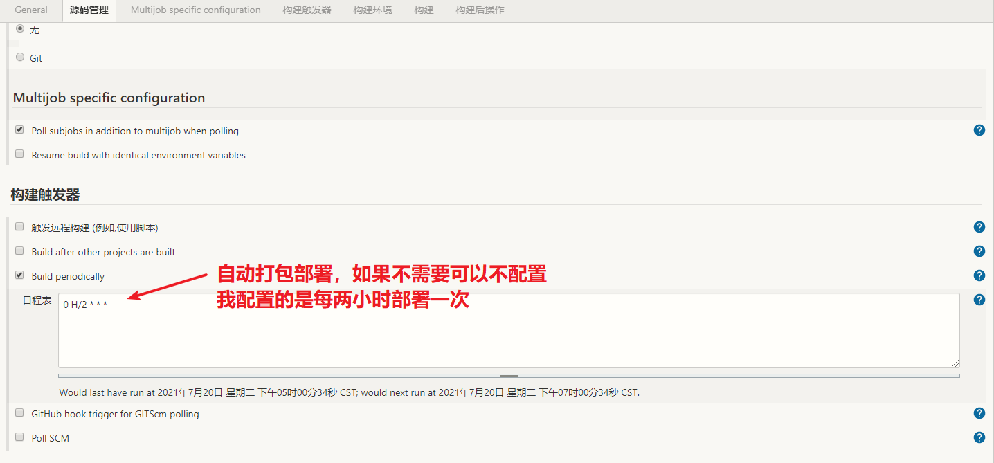Open help for the 日程表 schedule field
This screenshot has height=463, width=994.
979,299
